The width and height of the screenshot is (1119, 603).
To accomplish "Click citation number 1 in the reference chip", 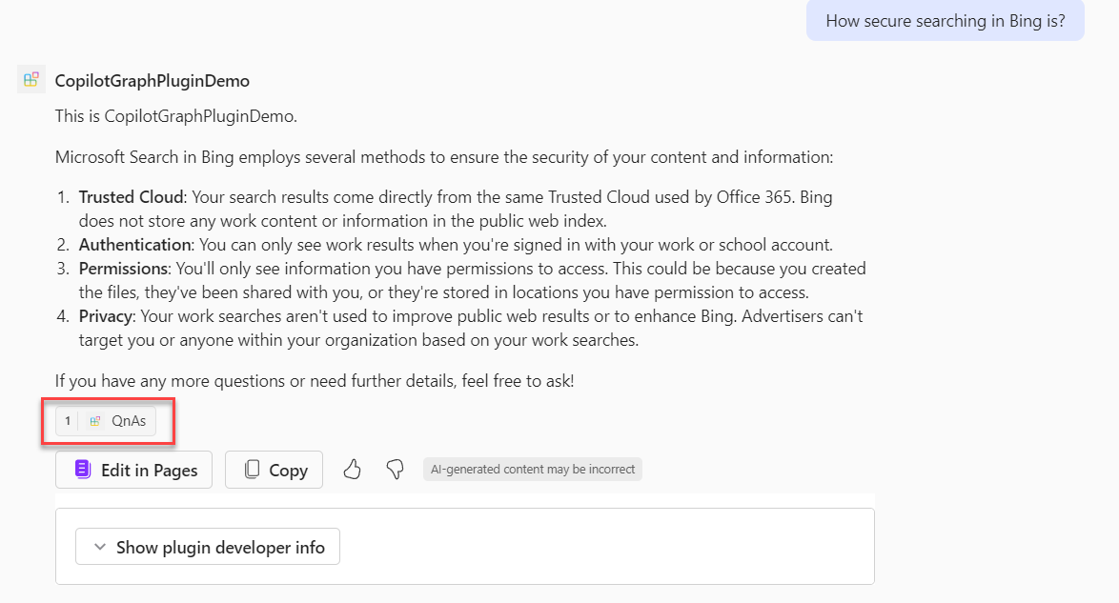I will click(68, 421).
